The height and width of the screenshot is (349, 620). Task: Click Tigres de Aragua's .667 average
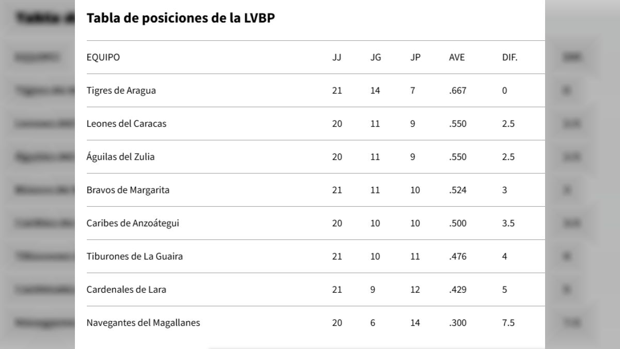tap(458, 90)
